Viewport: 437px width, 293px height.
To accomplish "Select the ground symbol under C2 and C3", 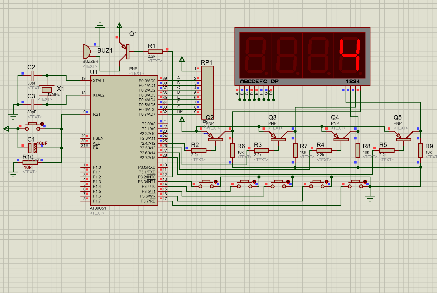I will pos(13,116).
